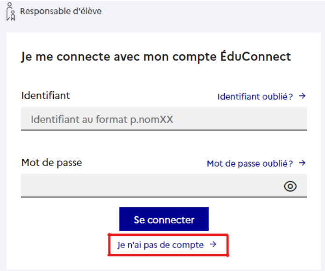Focus the Identifiant input field
Viewport: 325px width, 271px height.
(164, 119)
